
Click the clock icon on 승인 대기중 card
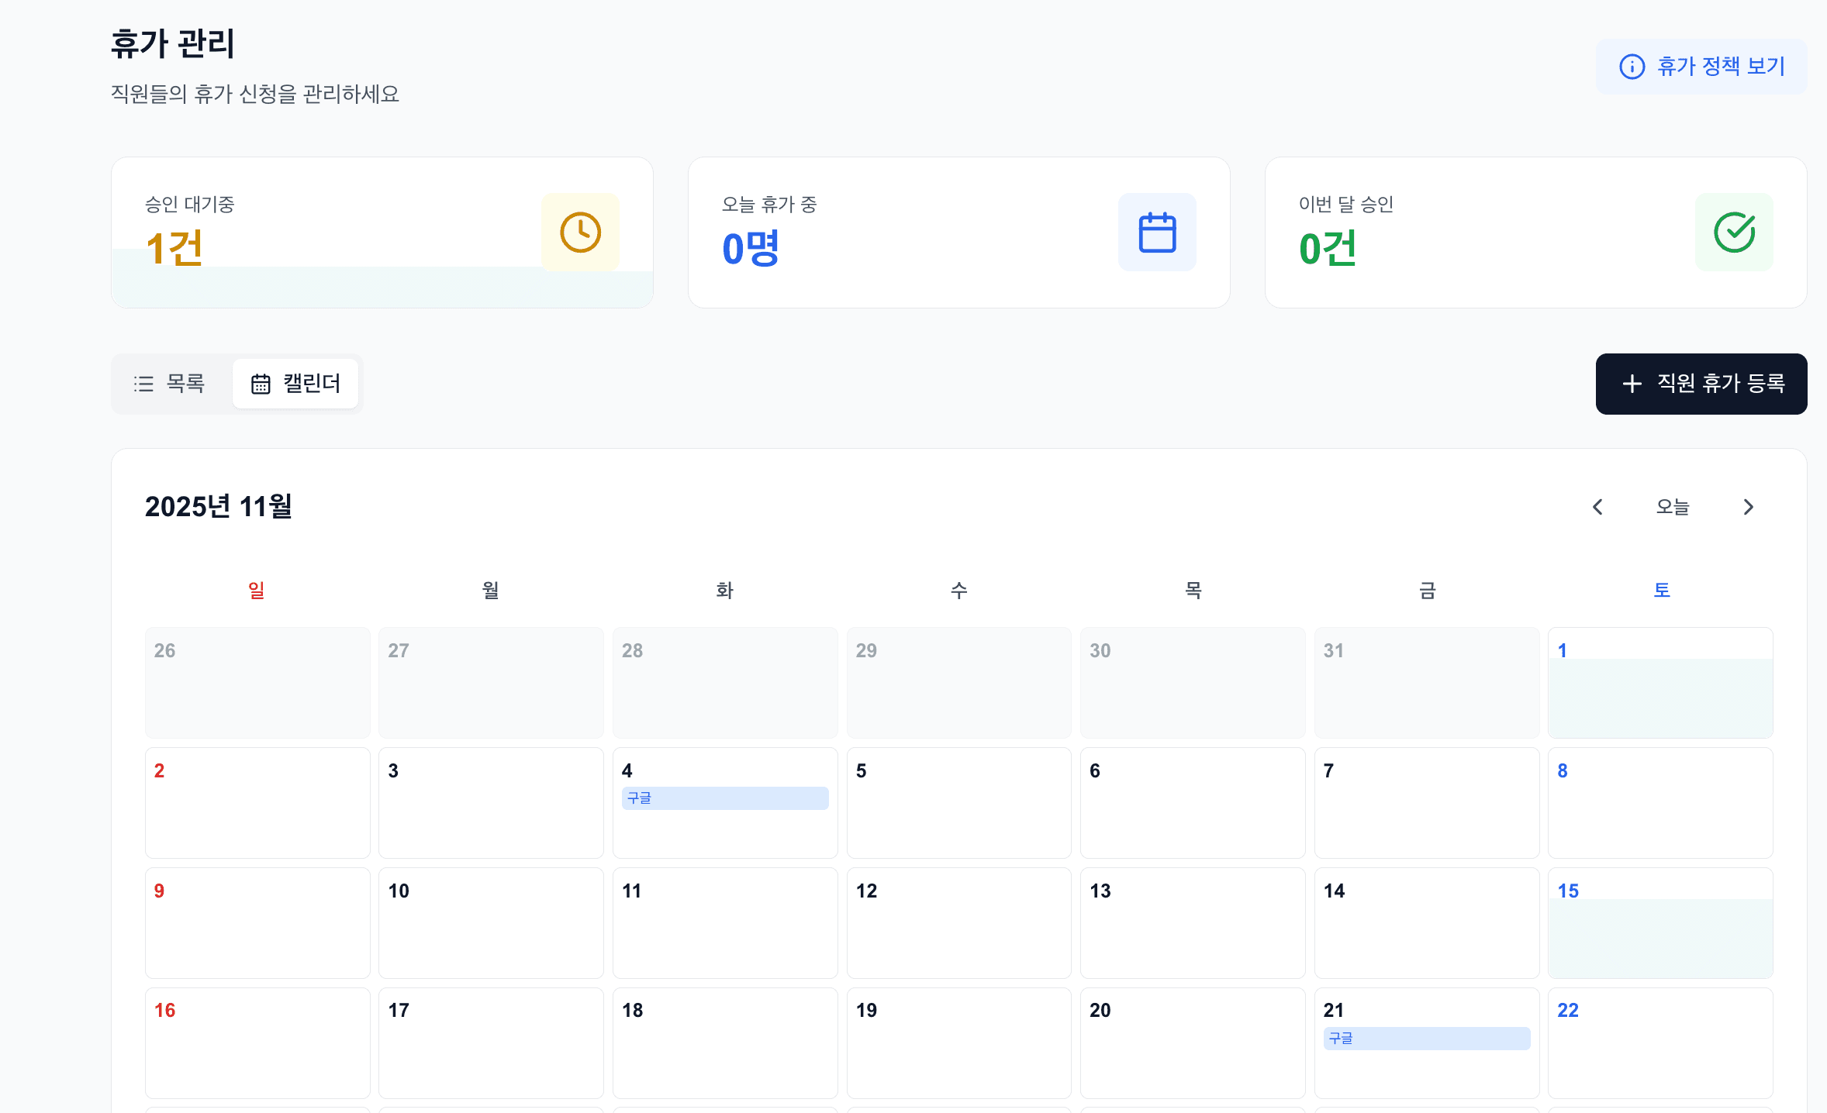point(580,231)
